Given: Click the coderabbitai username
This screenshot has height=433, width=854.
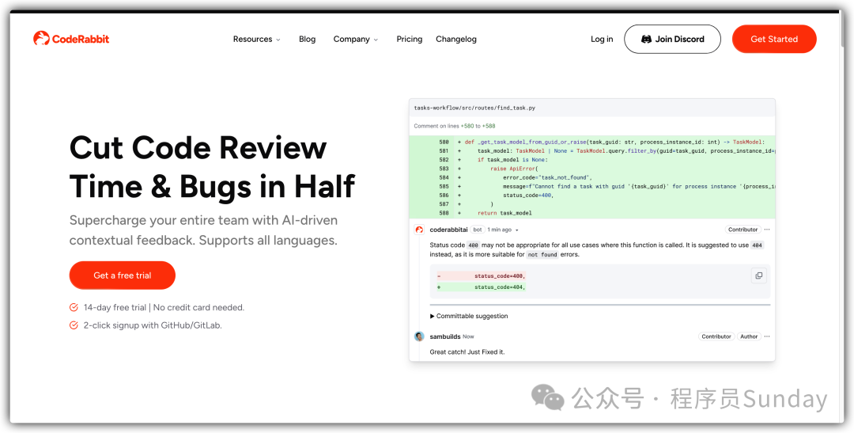Looking at the screenshot, I should pyautogui.click(x=448, y=230).
